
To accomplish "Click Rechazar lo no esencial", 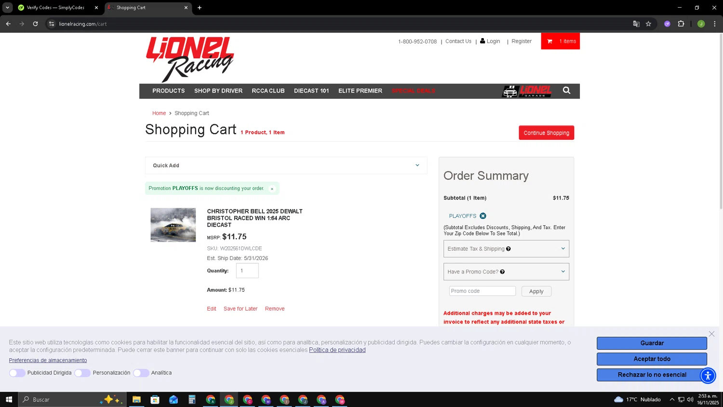I will [652, 375].
